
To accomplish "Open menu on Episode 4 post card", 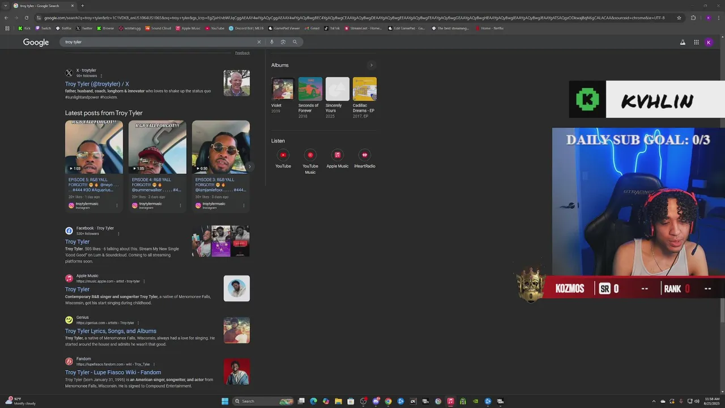I will tap(181, 206).
